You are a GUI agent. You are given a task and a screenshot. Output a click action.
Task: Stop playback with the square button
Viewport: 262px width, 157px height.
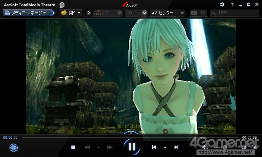pyautogui.click(x=73, y=147)
